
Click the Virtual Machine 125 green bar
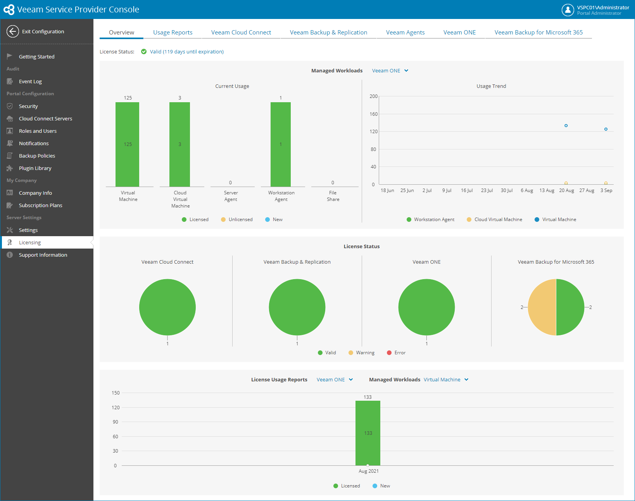(x=127, y=144)
